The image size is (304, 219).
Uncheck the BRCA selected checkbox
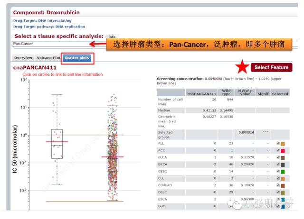click(278, 164)
